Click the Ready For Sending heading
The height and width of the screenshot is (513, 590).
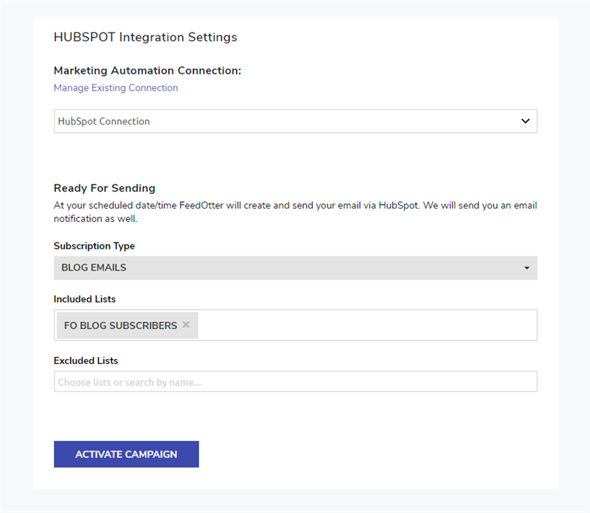[x=105, y=188]
